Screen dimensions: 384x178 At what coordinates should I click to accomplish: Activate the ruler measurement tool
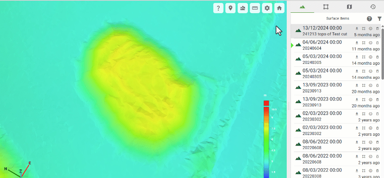[x=255, y=9]
